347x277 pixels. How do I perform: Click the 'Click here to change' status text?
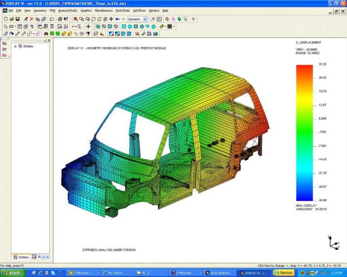pos(271,266)
